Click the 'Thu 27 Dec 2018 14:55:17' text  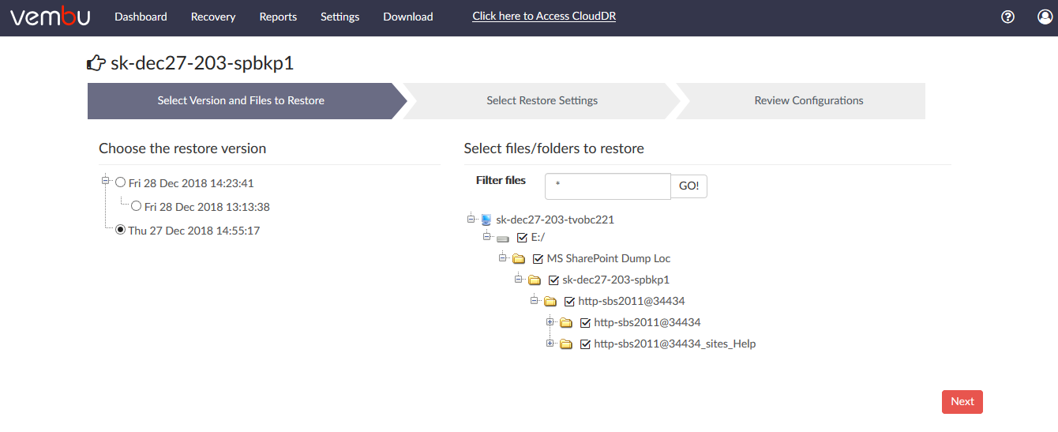click(x=194, y=231)
